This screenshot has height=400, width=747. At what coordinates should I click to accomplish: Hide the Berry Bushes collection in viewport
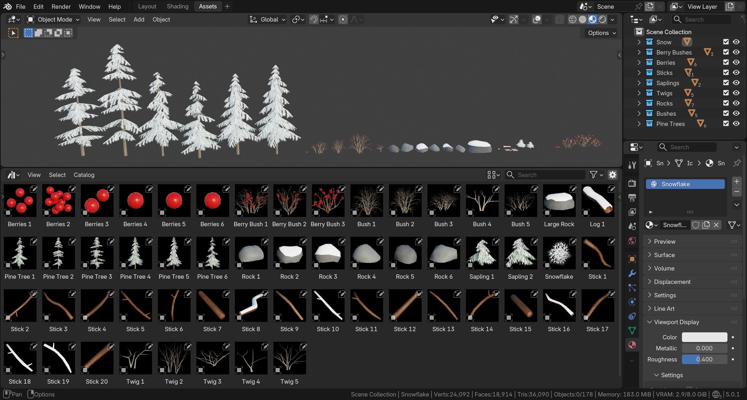pyautogui.click(x=736, y=52)
